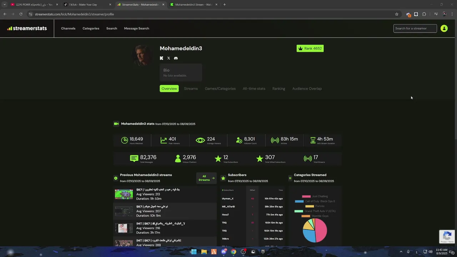Open Channels in the navigation

tap(68, 29)
